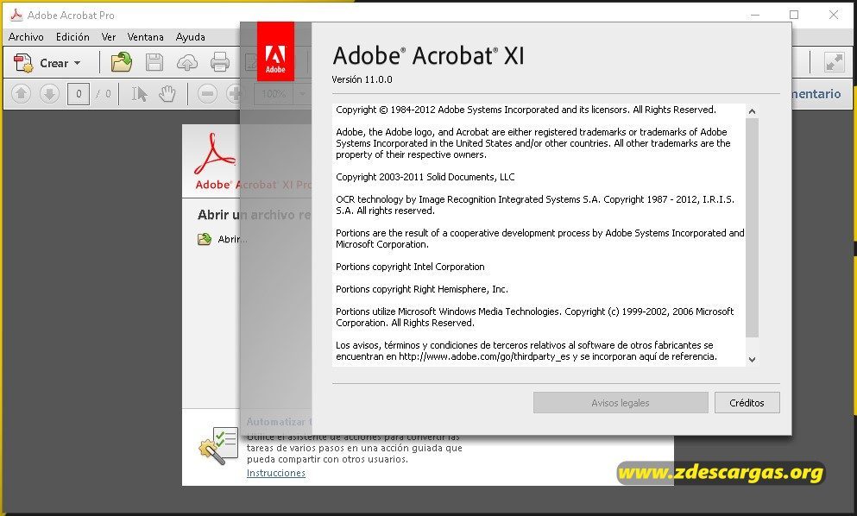The height and width of the screenshot is (516, 857).
Task: Click the cloud upload icon
Action: click(187, 63)
